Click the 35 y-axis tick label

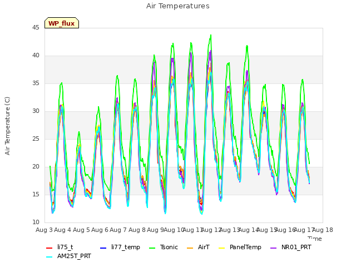36,83
